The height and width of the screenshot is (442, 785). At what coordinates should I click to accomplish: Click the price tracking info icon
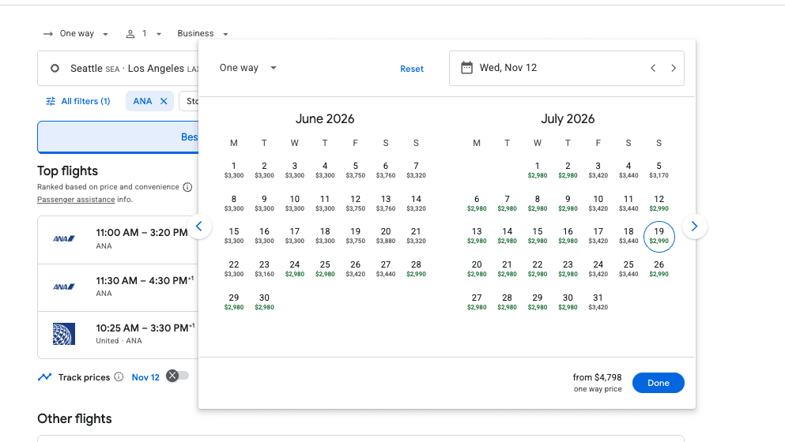(119, 377)
